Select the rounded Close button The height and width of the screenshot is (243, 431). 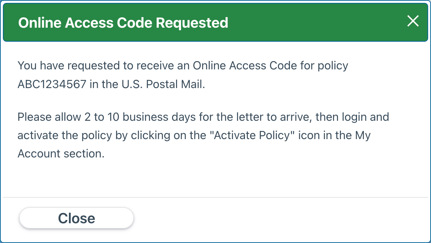tap(76, 218)
